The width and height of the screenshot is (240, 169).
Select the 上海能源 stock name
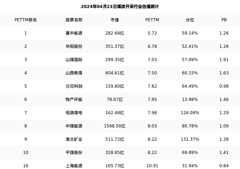click(74, 166)
